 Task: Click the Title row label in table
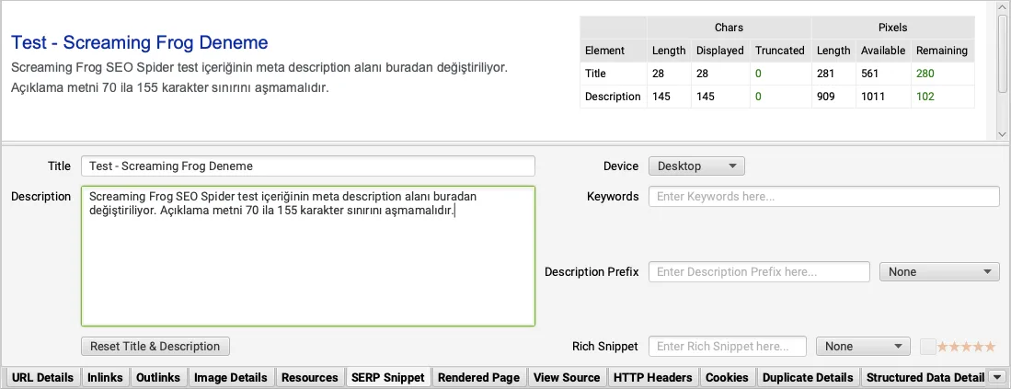[595, 74]
